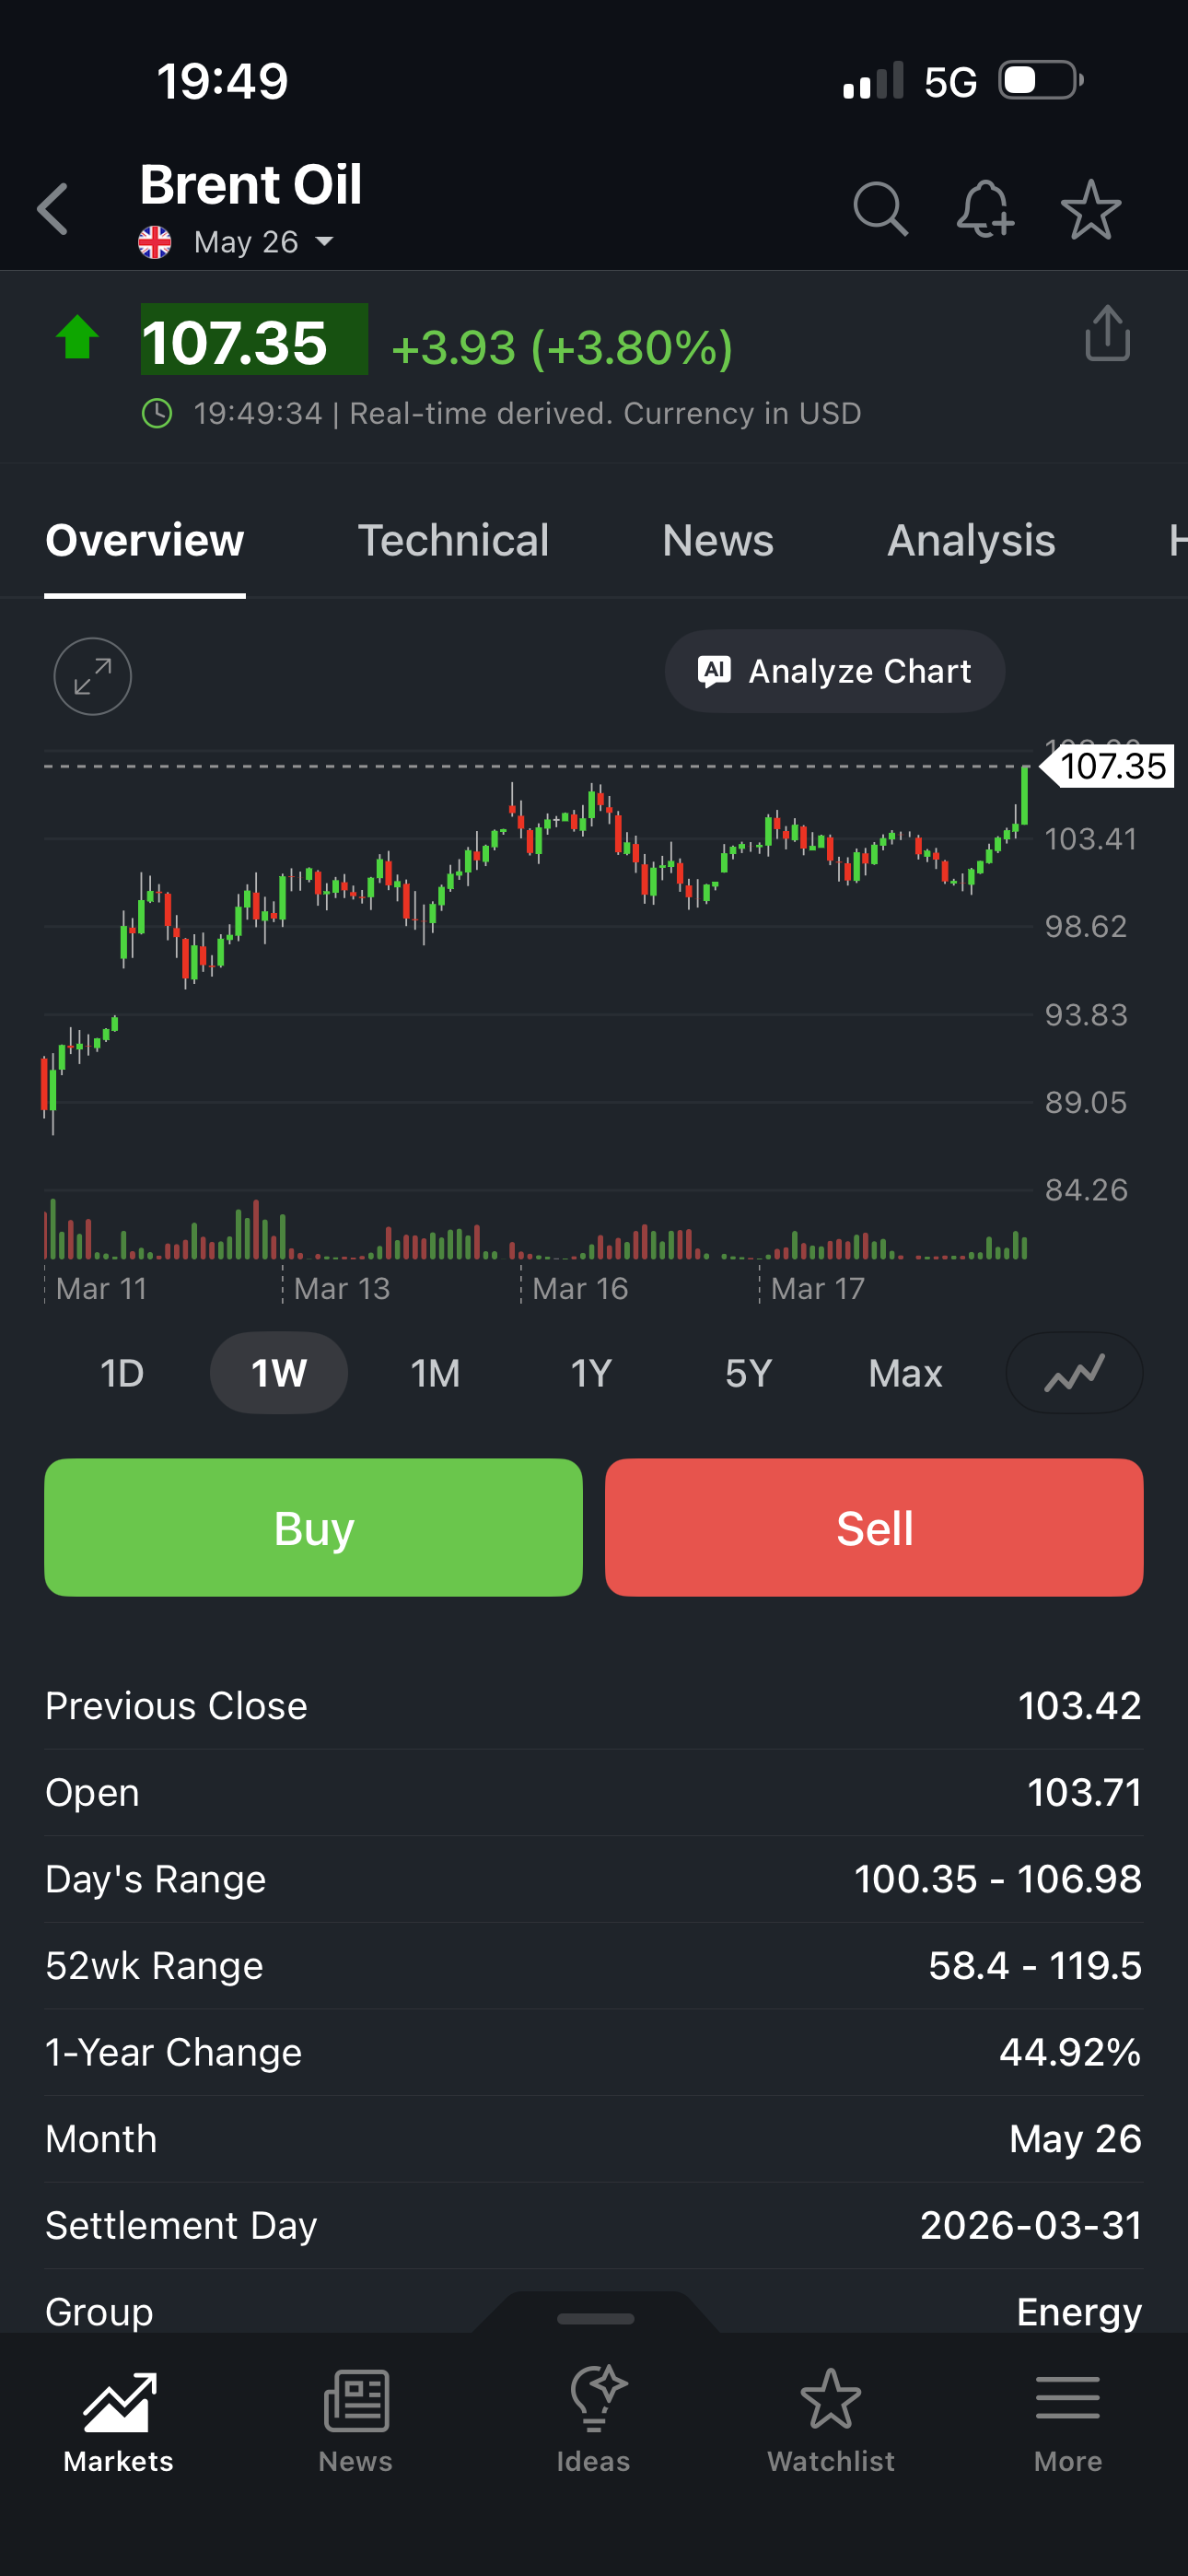Open the Analysis tab

[971, 541]
